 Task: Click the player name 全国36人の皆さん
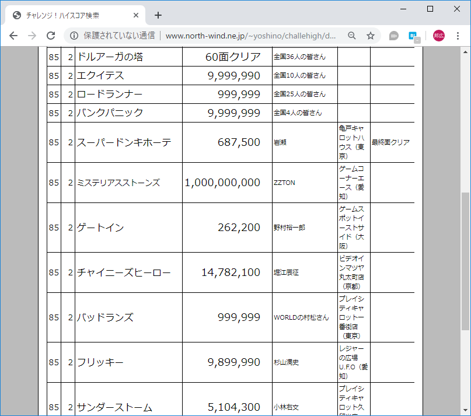(299, 57)
